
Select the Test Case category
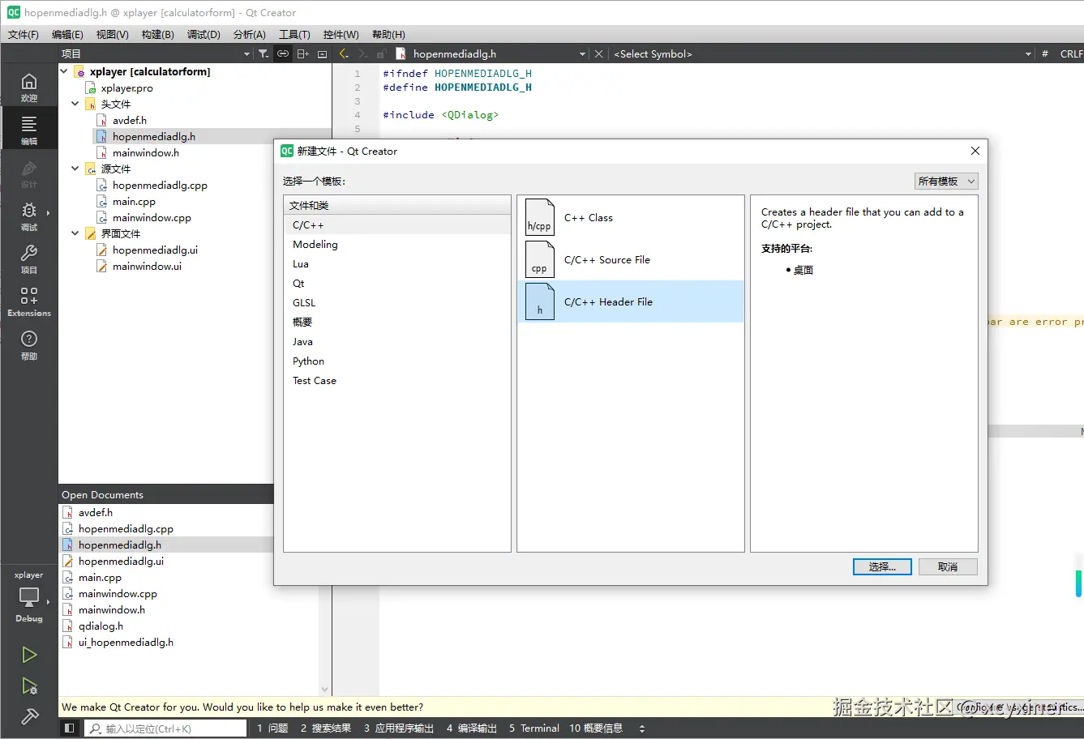(397, 381)
